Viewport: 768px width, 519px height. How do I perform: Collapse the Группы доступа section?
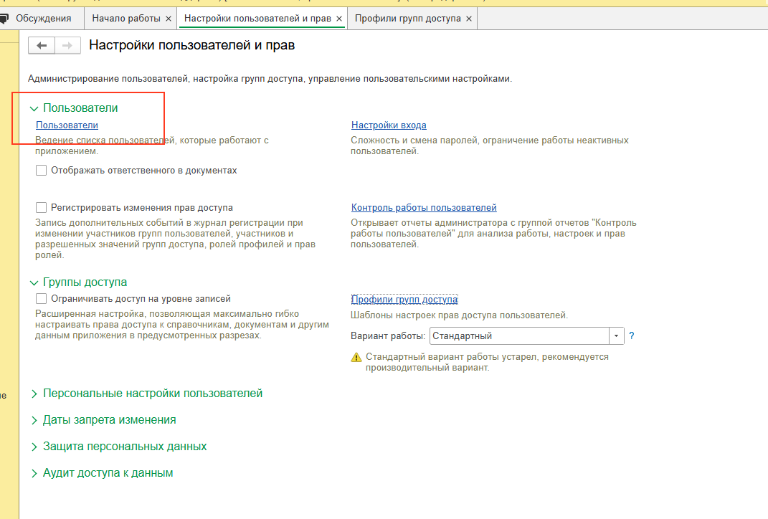pos(34,282)
